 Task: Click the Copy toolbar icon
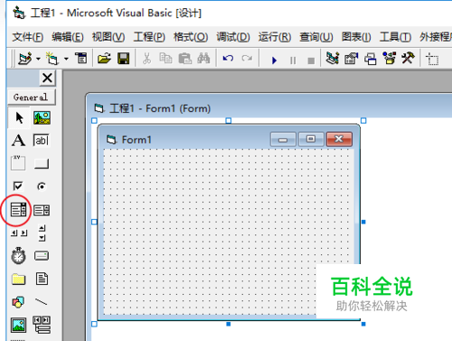click(165, 58)
